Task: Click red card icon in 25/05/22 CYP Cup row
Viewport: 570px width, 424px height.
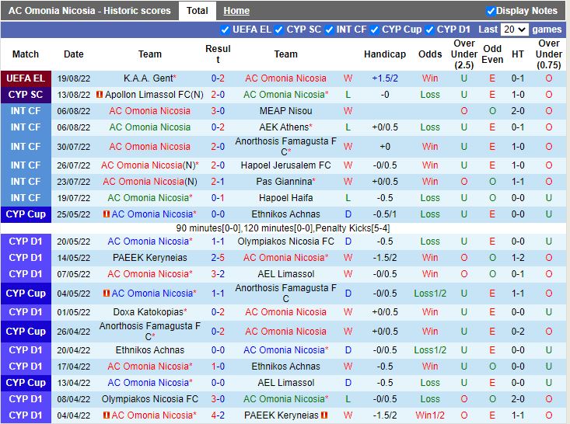Action: click(107, 214)
